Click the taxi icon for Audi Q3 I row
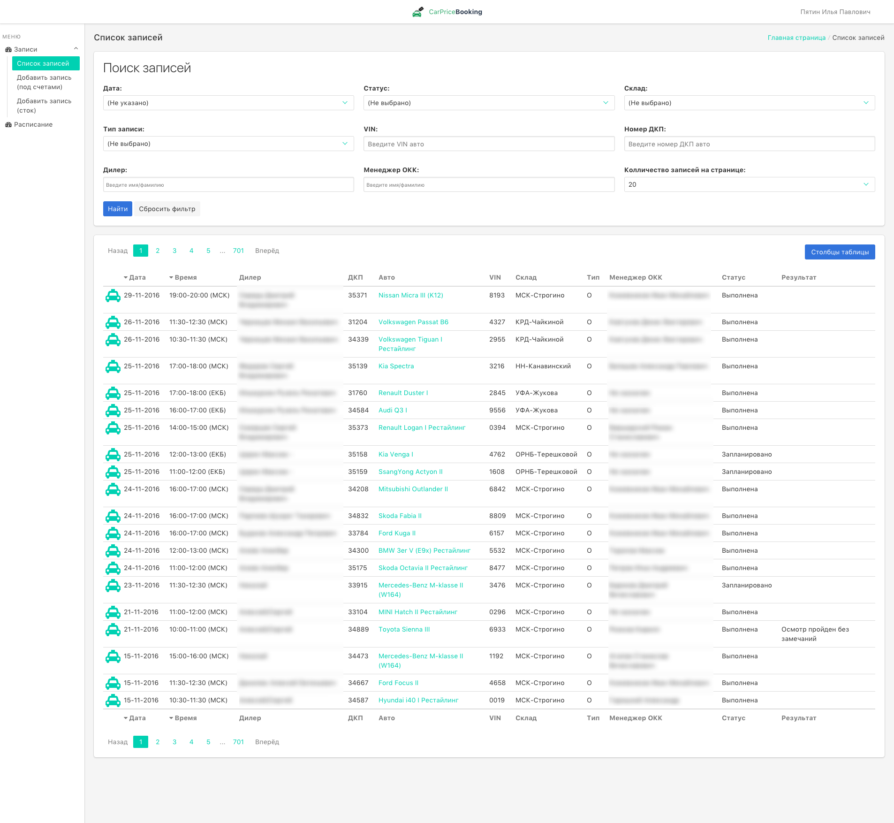This screenshot has width=894, height=823. click(113, 411)
